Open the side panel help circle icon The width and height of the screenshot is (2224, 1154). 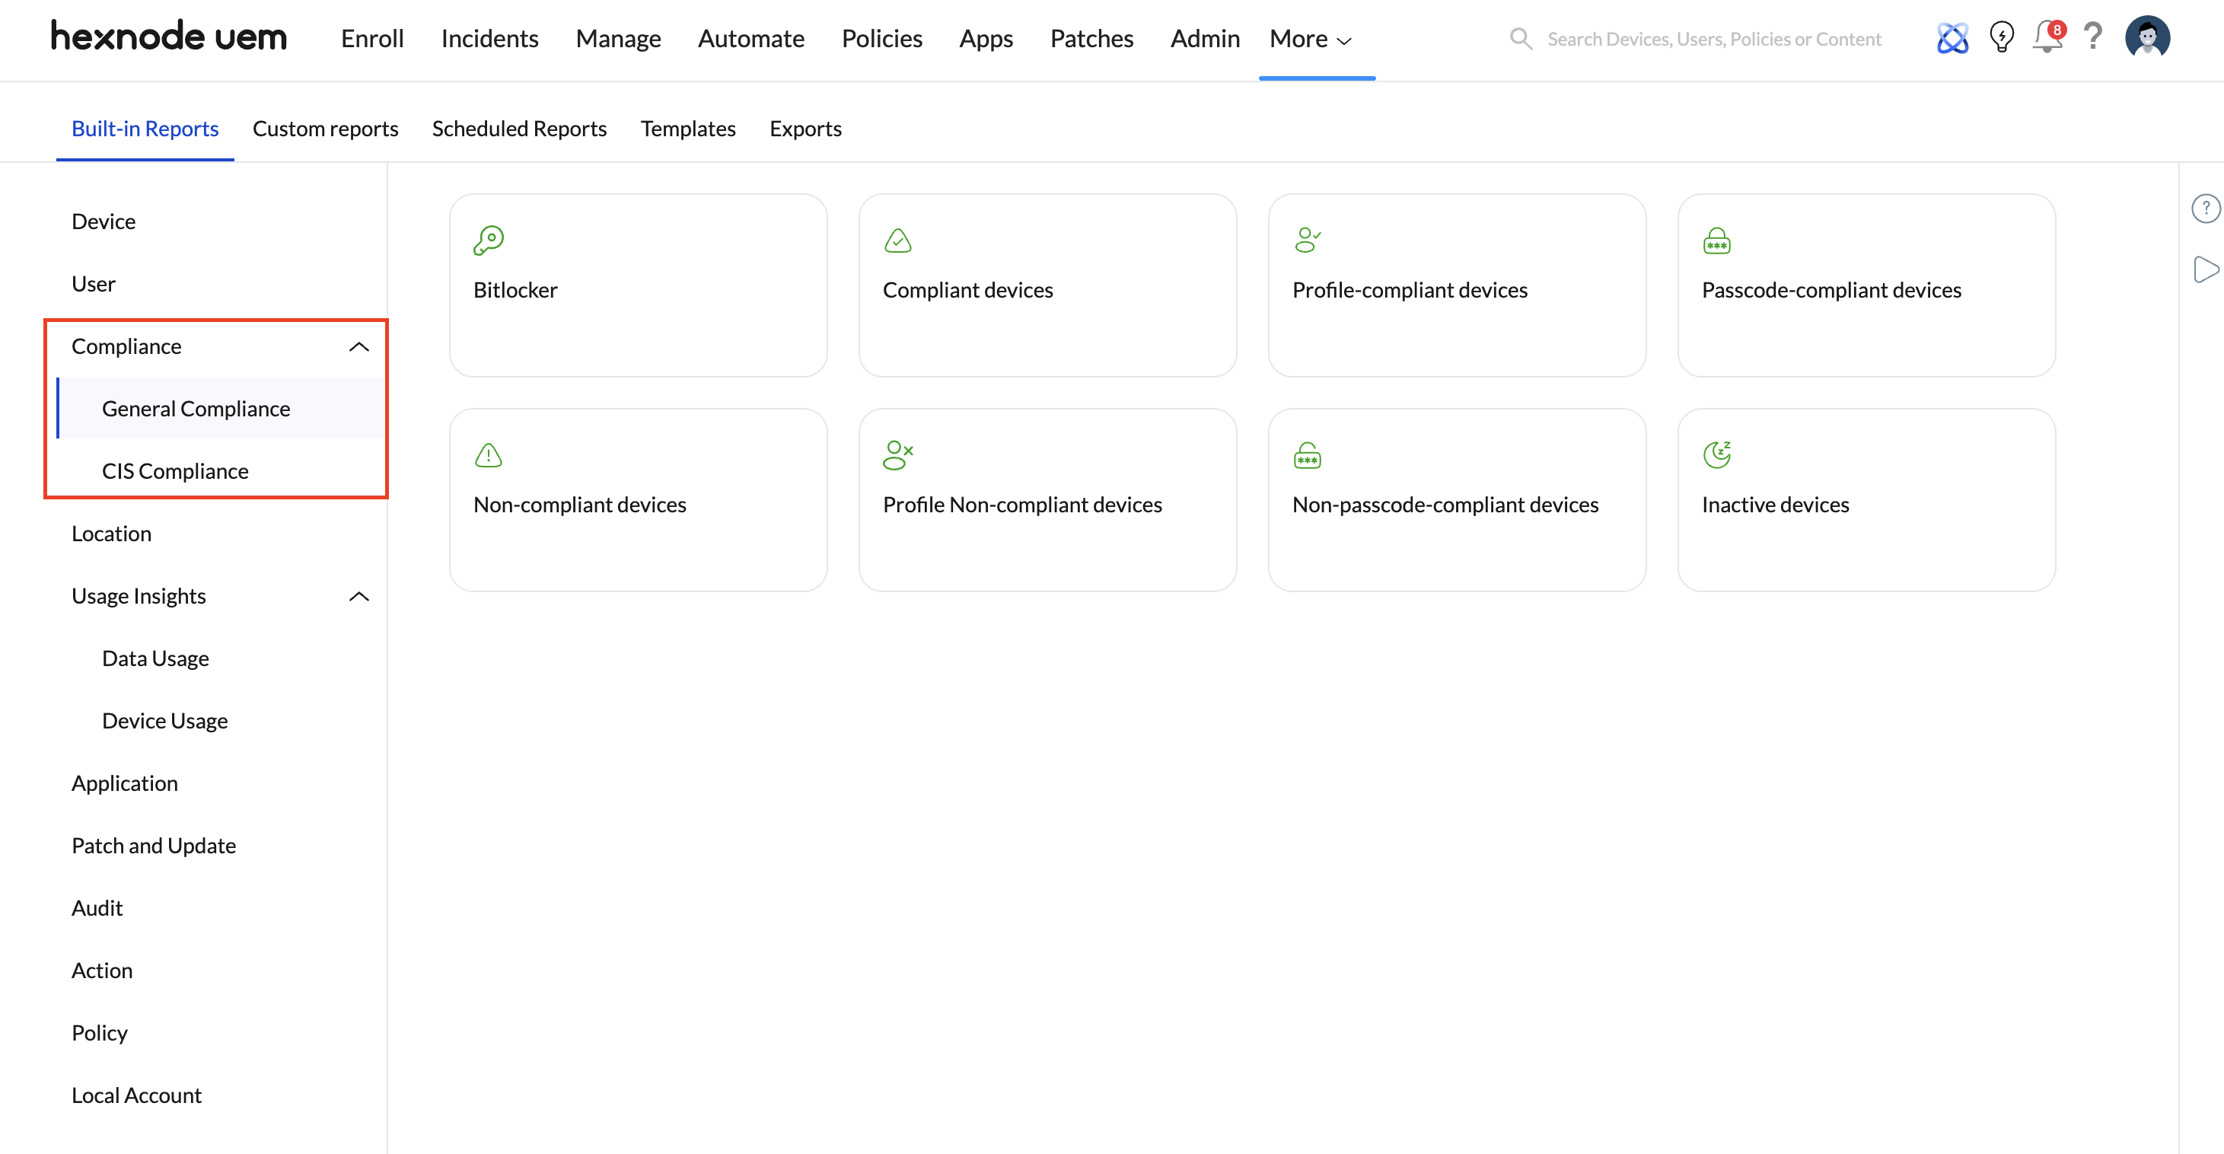[2206, 208]
